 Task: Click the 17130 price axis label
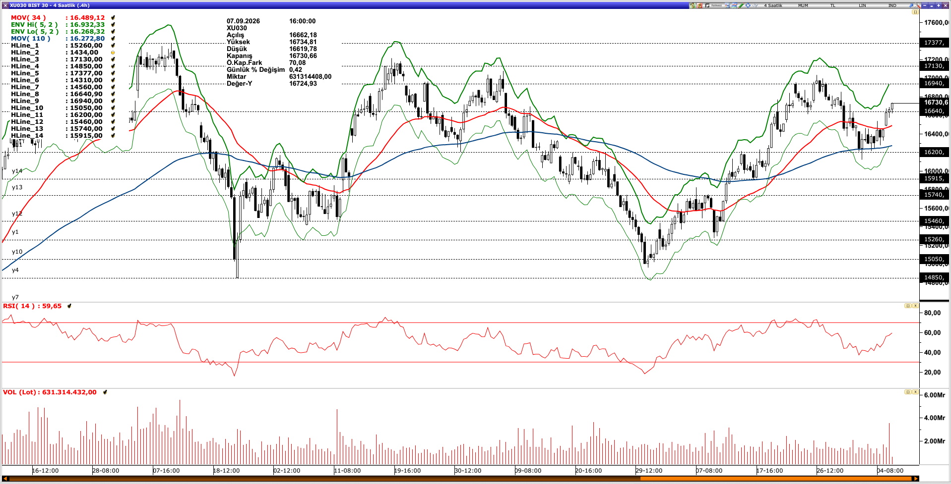934,66
